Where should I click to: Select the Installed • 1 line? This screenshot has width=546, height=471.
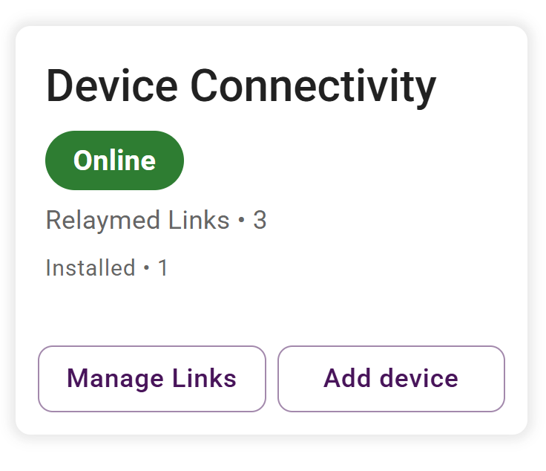click(107, 267)
